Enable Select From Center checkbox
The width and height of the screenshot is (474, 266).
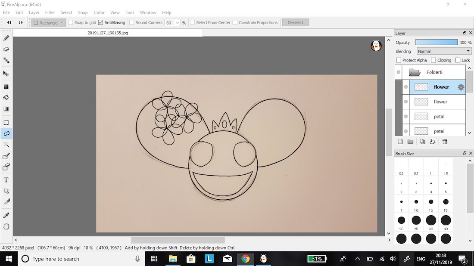point(192,22)
